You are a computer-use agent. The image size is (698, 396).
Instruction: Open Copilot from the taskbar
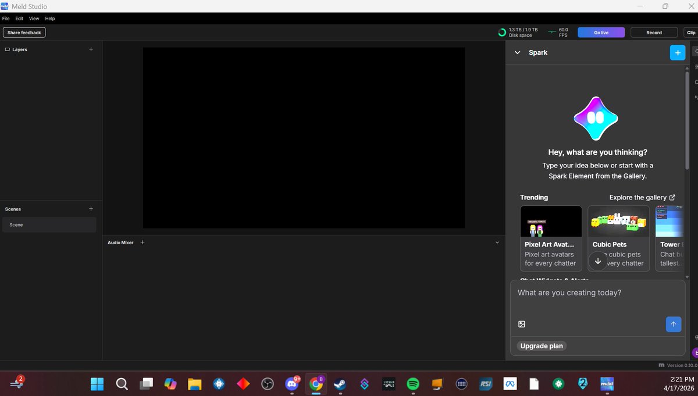click(170, 384)
